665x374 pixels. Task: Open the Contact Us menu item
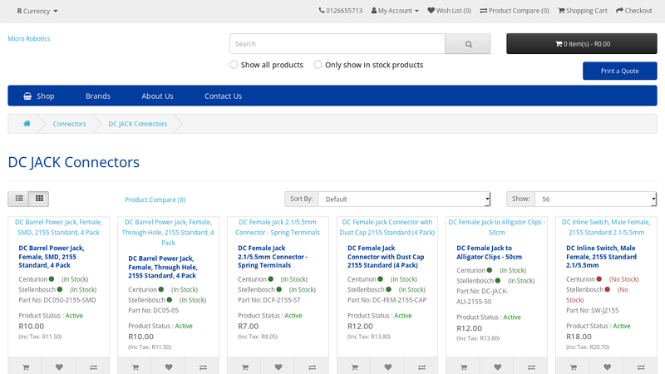coord(223,96)
